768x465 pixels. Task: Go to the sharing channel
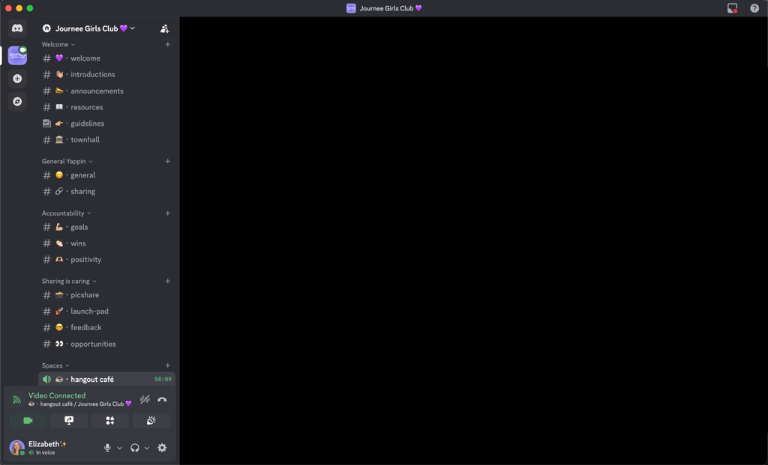[x=106, y=191]
